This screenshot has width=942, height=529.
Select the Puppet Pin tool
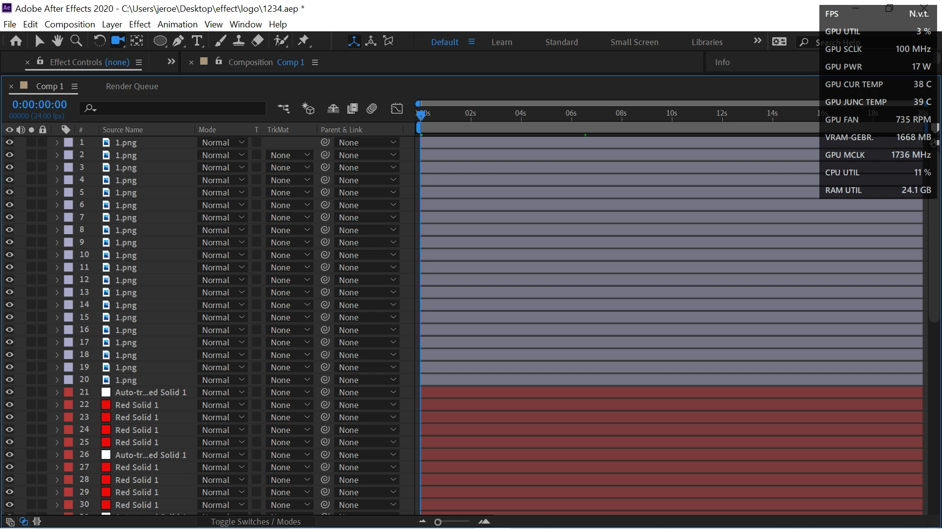[x=304, y=41]
